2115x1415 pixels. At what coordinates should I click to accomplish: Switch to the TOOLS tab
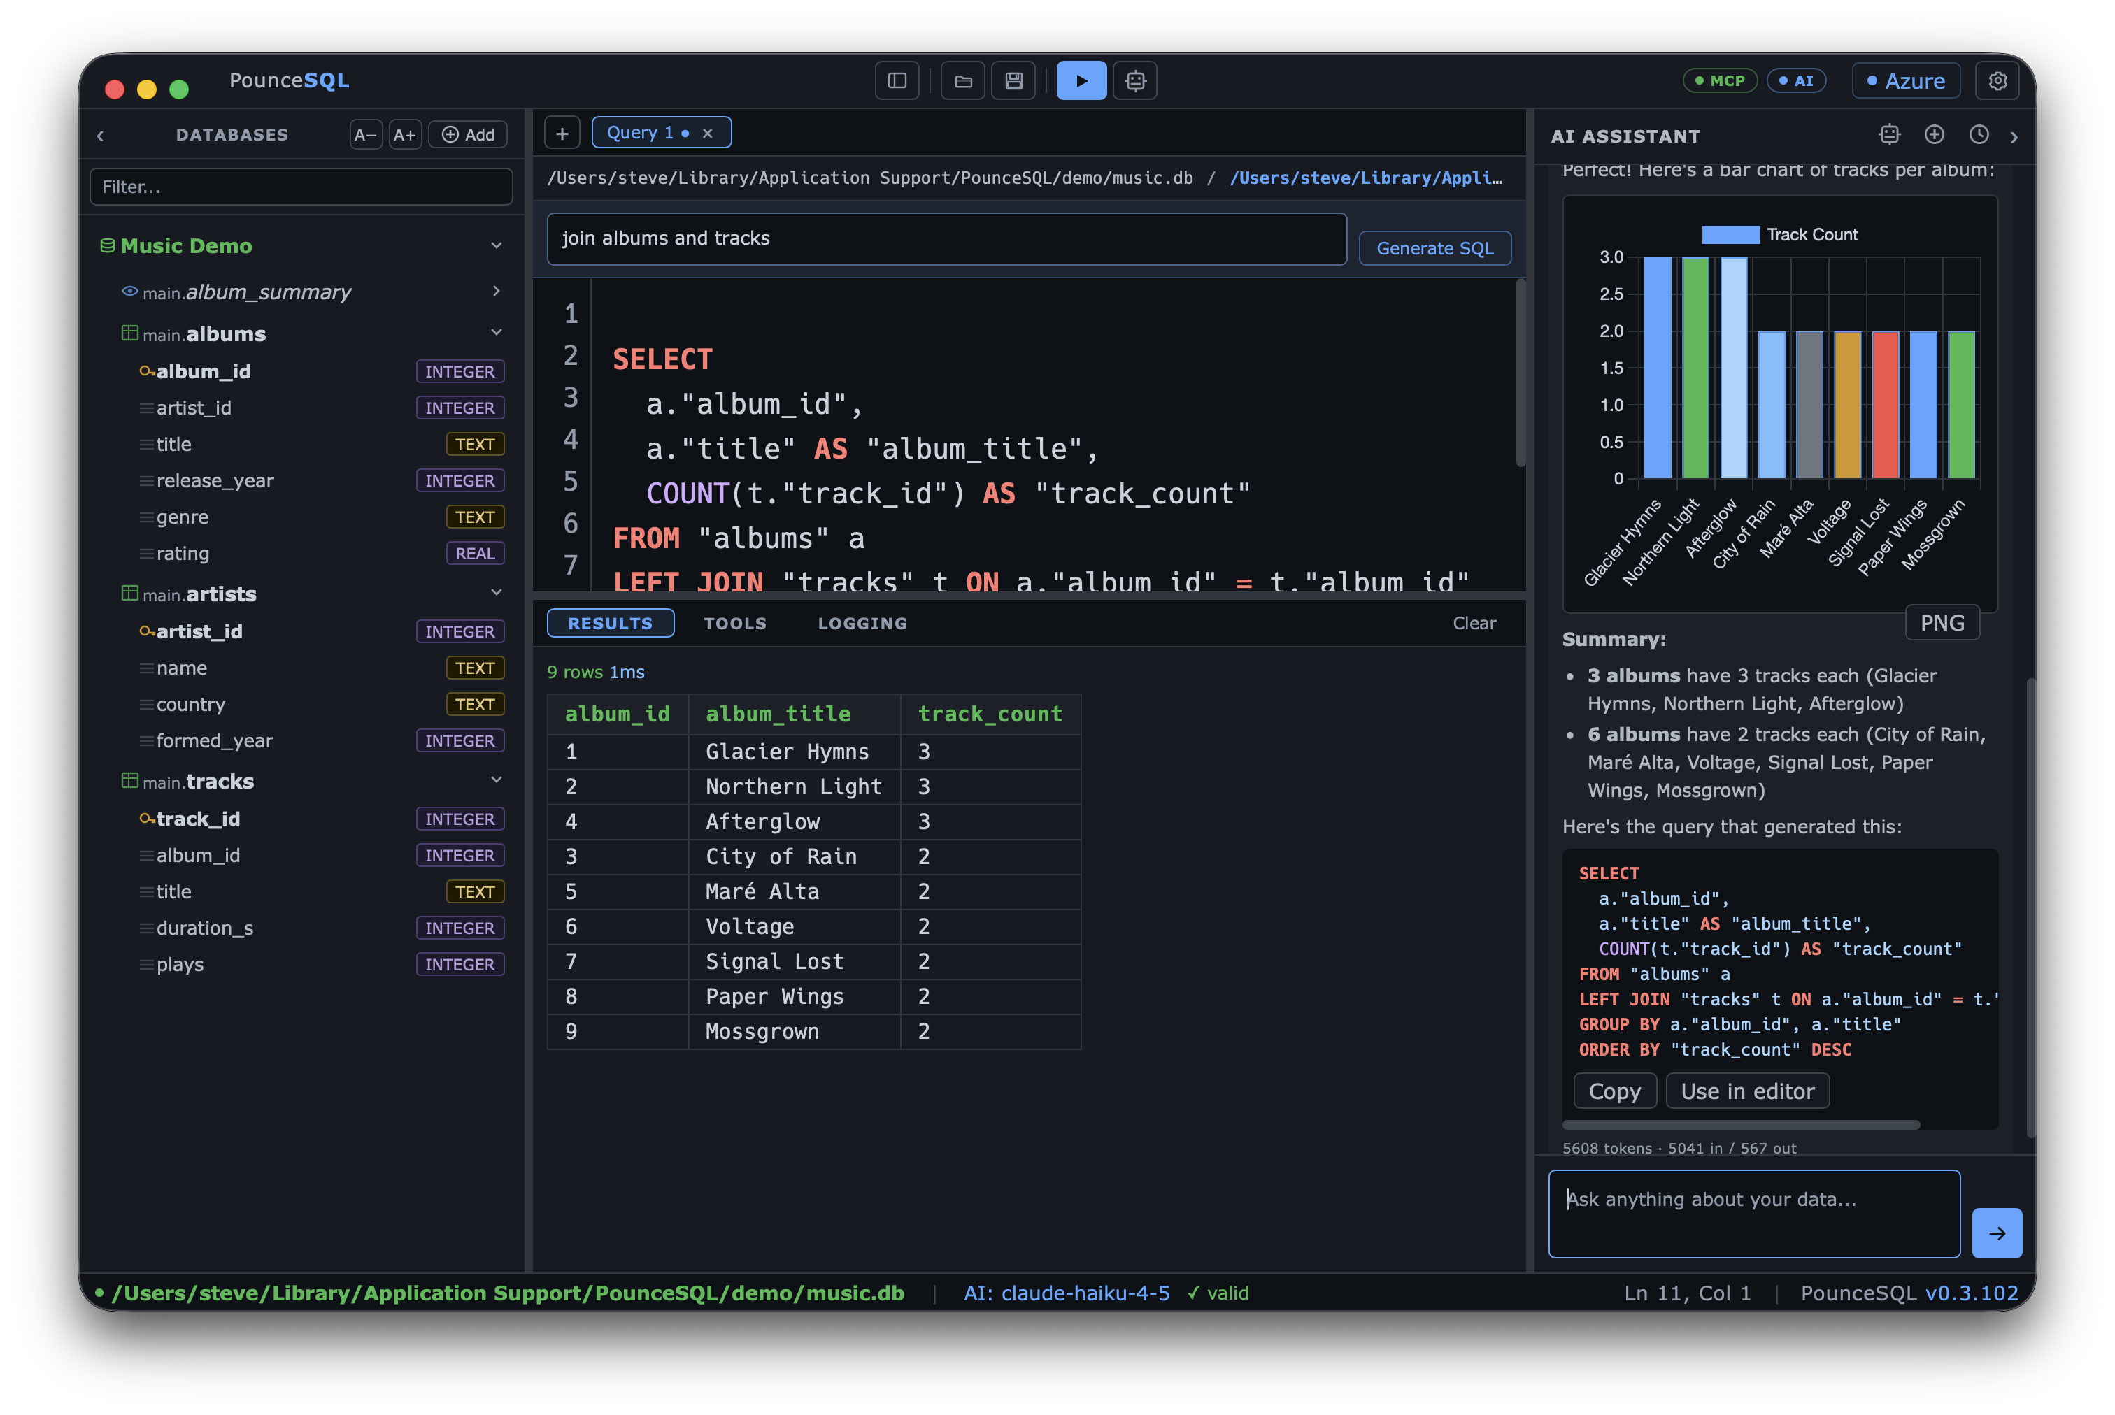[735, 623]
